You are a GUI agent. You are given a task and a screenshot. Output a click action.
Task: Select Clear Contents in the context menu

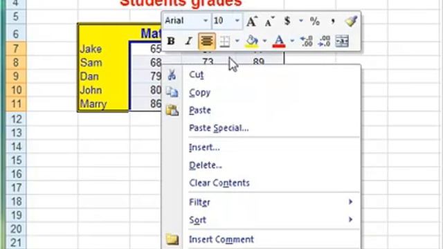coord(261,183)
